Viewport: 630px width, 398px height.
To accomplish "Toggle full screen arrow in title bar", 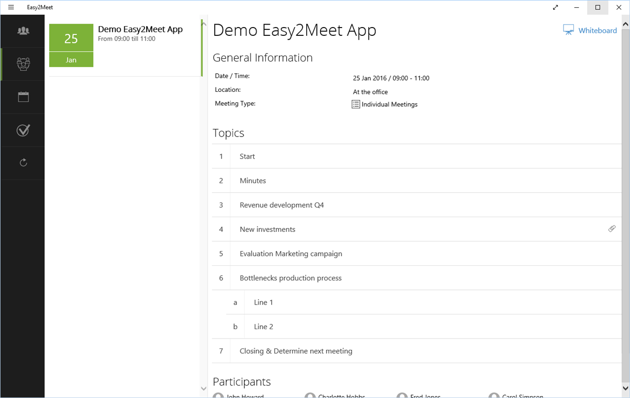I will coord(556,7).
